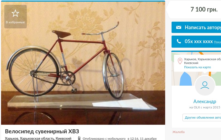
Task: Click Показать на карте link
Action: (197, 67)
